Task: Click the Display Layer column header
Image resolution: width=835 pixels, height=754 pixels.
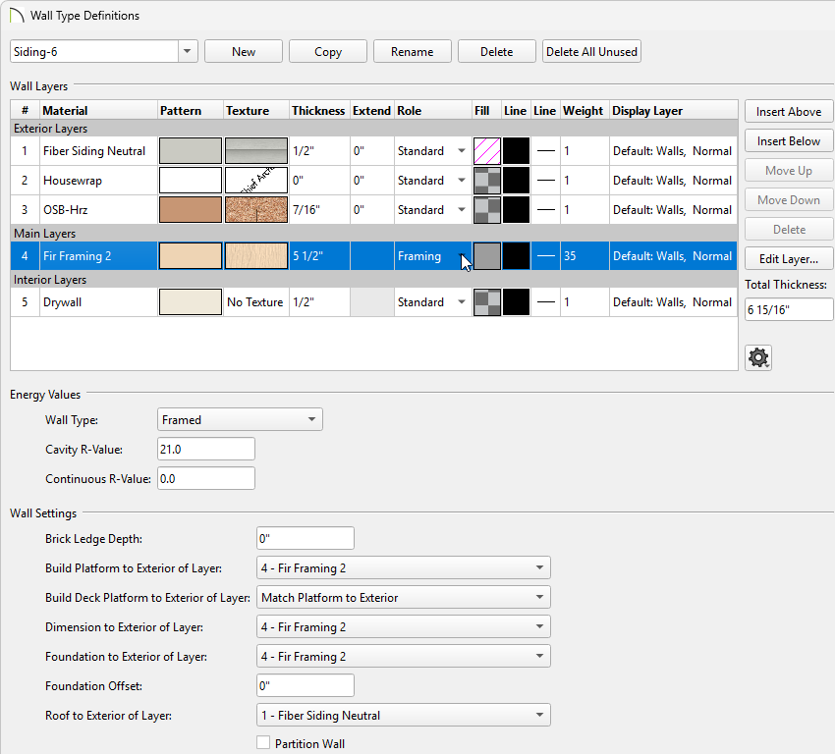Action: [x=674, y=111]
